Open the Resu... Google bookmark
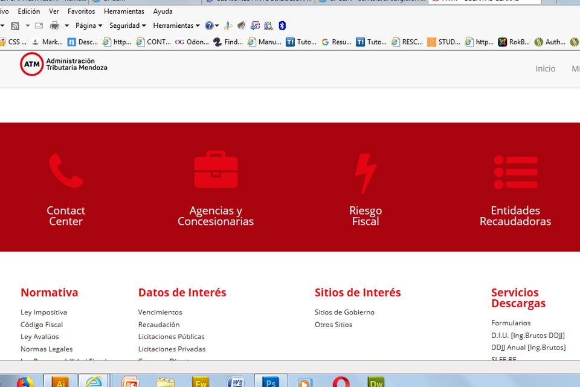 pos(337,42)
